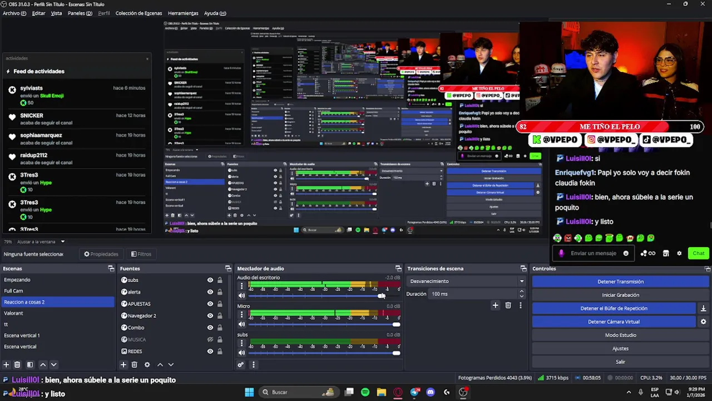The height and width of the screenshot is (401, 712).
Task: Toggle visibility of the APUESTAS source
Action: tap(210, 304)
